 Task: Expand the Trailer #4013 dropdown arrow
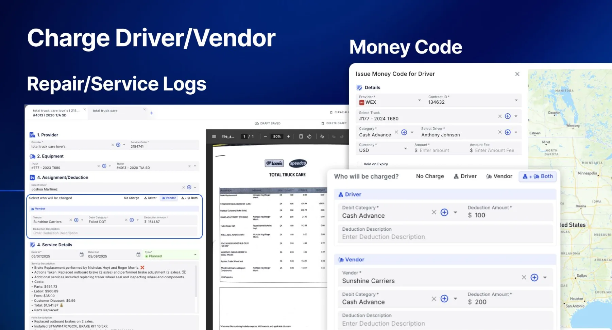pyautogui.click(x=195, y=166)
